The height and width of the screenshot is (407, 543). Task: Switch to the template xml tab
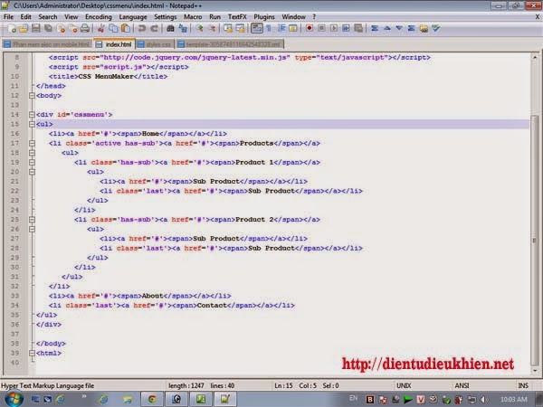230,44
